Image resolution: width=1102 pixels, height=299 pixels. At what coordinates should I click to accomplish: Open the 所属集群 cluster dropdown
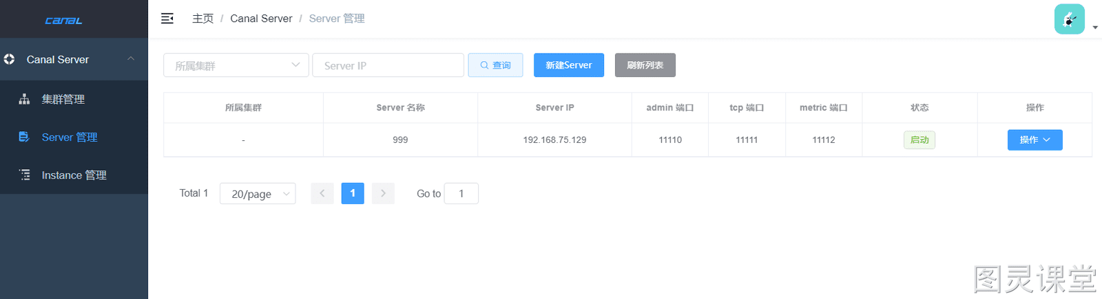(x=236, y=65)
